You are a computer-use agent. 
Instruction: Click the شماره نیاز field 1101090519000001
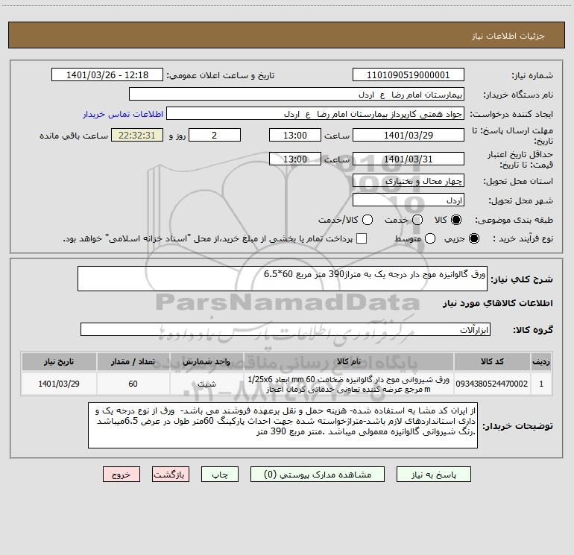pyautogui.click(x=409, y=74)
